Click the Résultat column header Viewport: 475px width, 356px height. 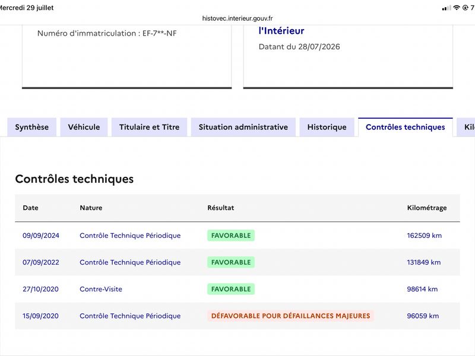pyautogui.click(x=220, y=208)
